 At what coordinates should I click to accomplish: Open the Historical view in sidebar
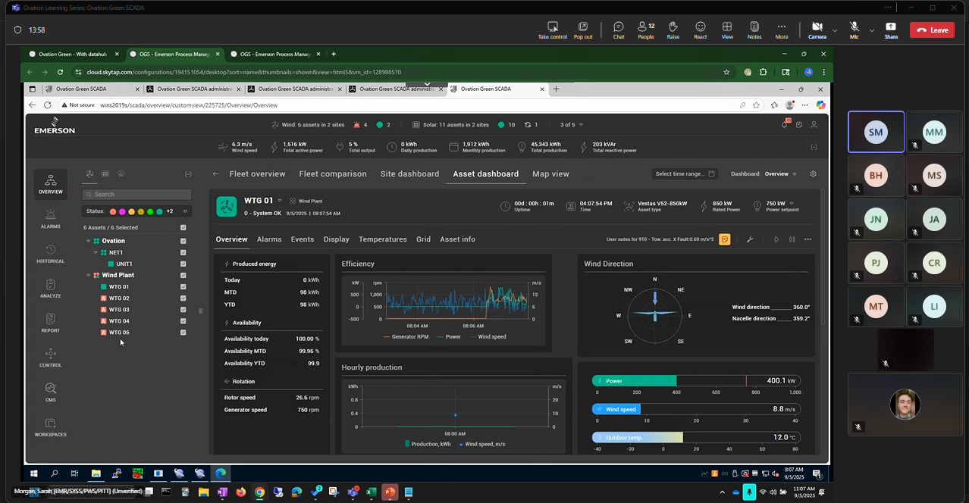coord(51,254)
